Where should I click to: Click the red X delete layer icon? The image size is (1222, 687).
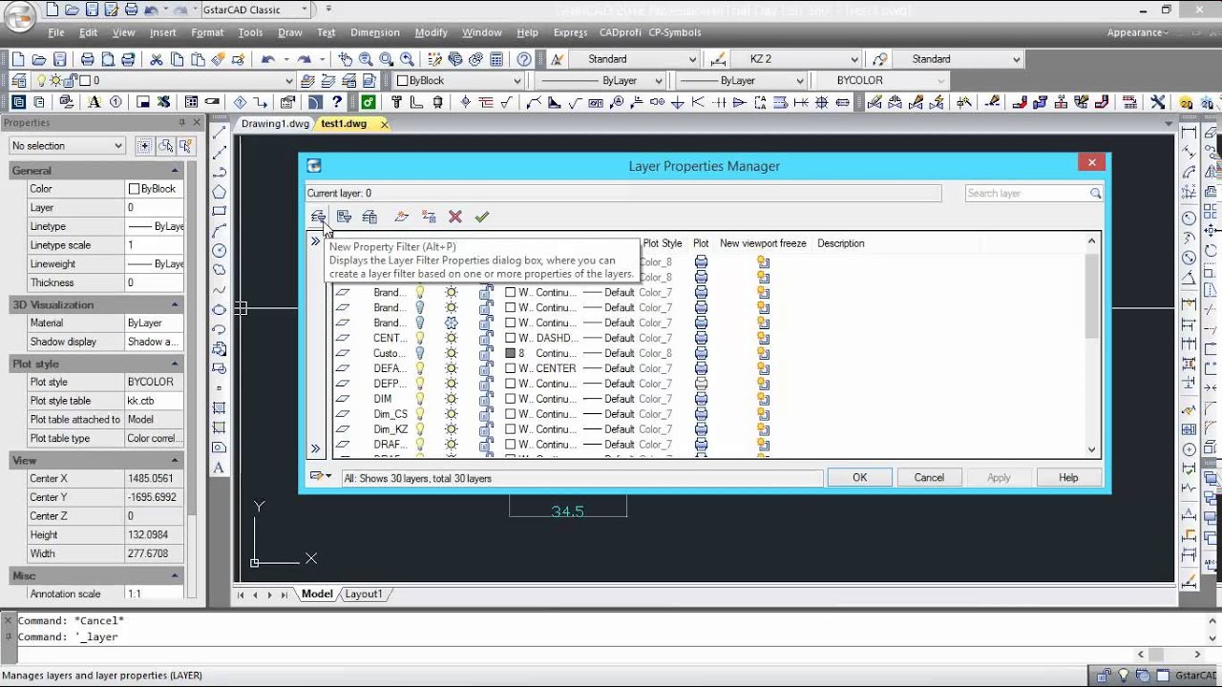tap(455, 217)
